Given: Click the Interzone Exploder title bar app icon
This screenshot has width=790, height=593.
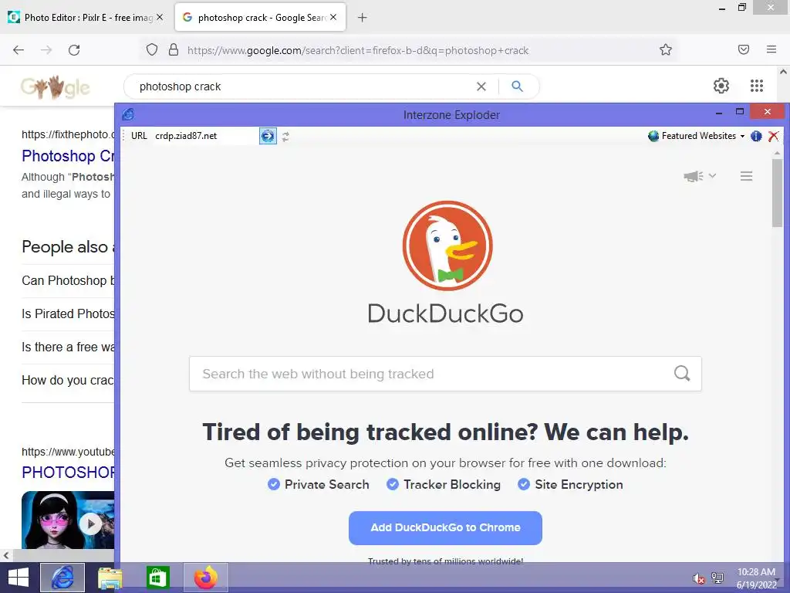Looking at the screenshot, I should pyautogui.click(x=129, y=114).
